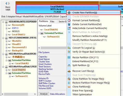Select the Local Disk(H:) NTFS partition bar
The width and height of the screenshot is (123, 96).
(x=57, y=9)
